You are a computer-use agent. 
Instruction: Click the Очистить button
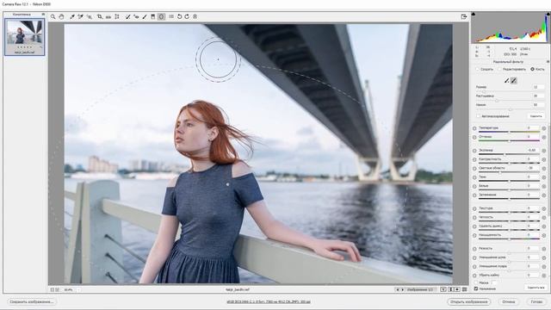point(536,116)
